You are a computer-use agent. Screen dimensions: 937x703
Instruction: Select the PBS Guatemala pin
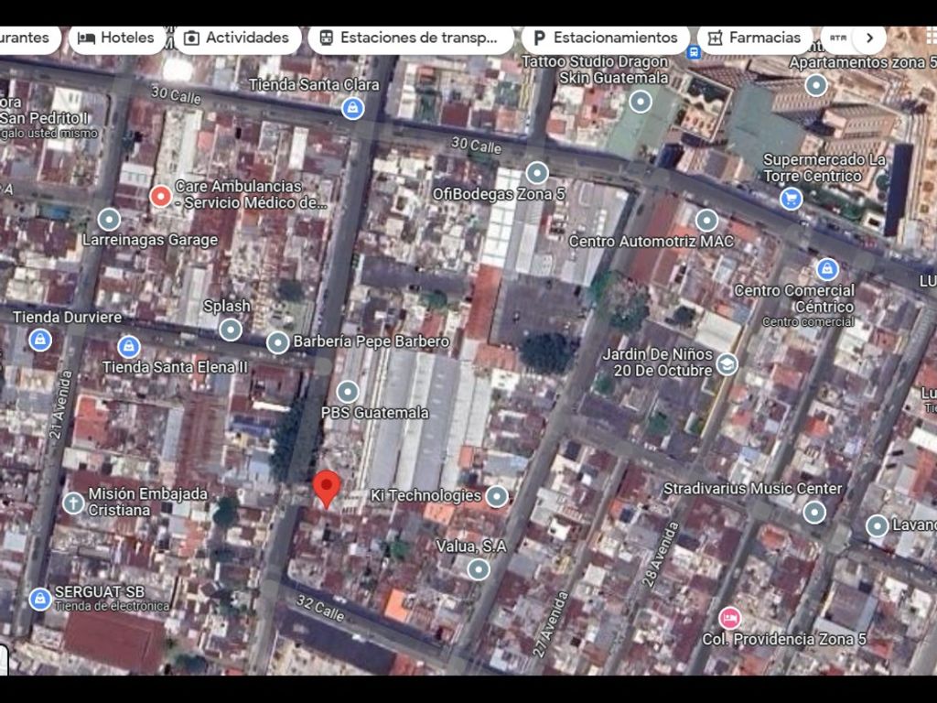point(347,392)
